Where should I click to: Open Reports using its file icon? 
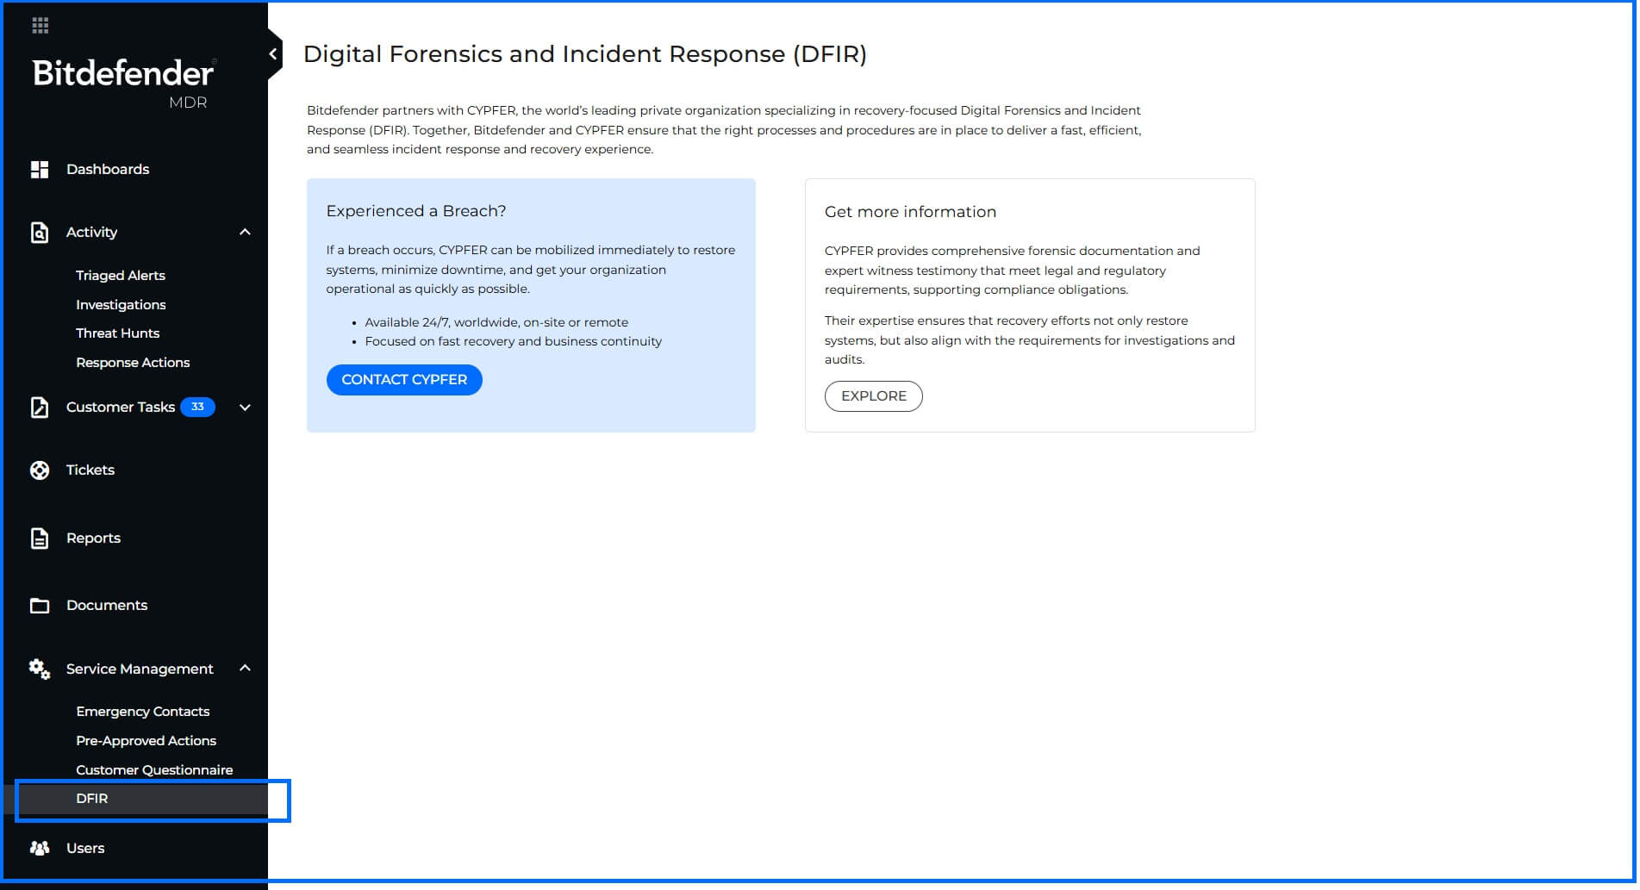pos(40,538)
